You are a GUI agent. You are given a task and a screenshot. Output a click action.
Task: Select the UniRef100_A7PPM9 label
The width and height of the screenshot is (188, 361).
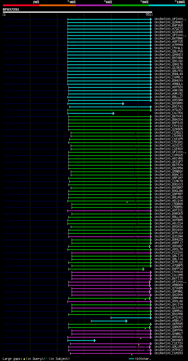point(169,45)
